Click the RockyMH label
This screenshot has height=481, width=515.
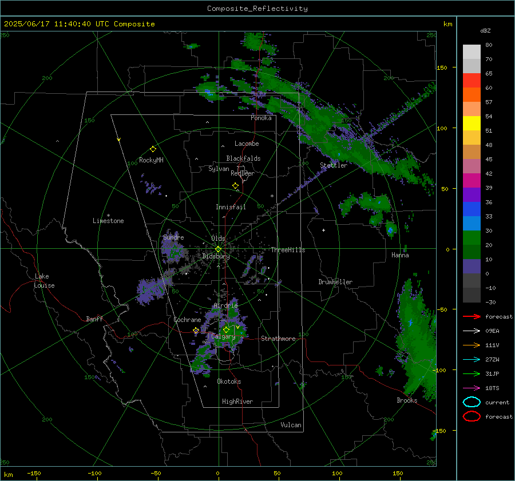point(151,160)
